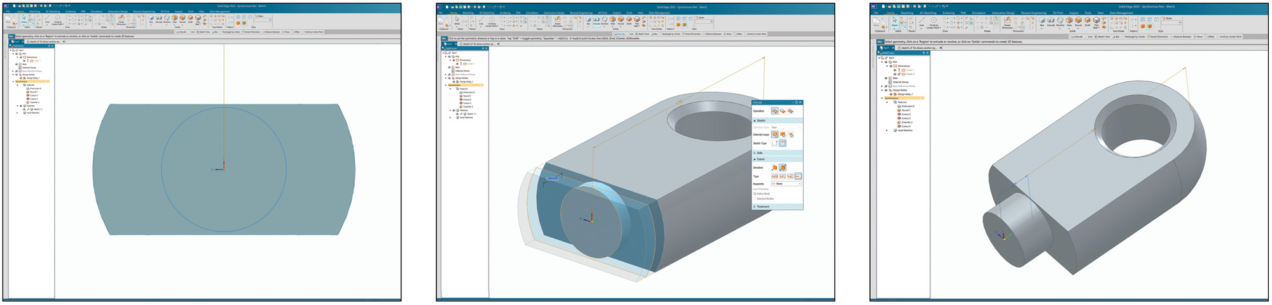Select the open Sketch Type icon
This screenshot has width=1272, height=305.
tap(775, 143)
